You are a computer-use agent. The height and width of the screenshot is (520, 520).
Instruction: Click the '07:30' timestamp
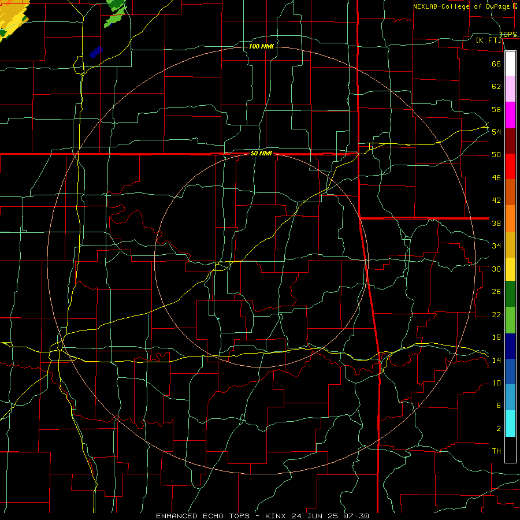tap(356, 516)
